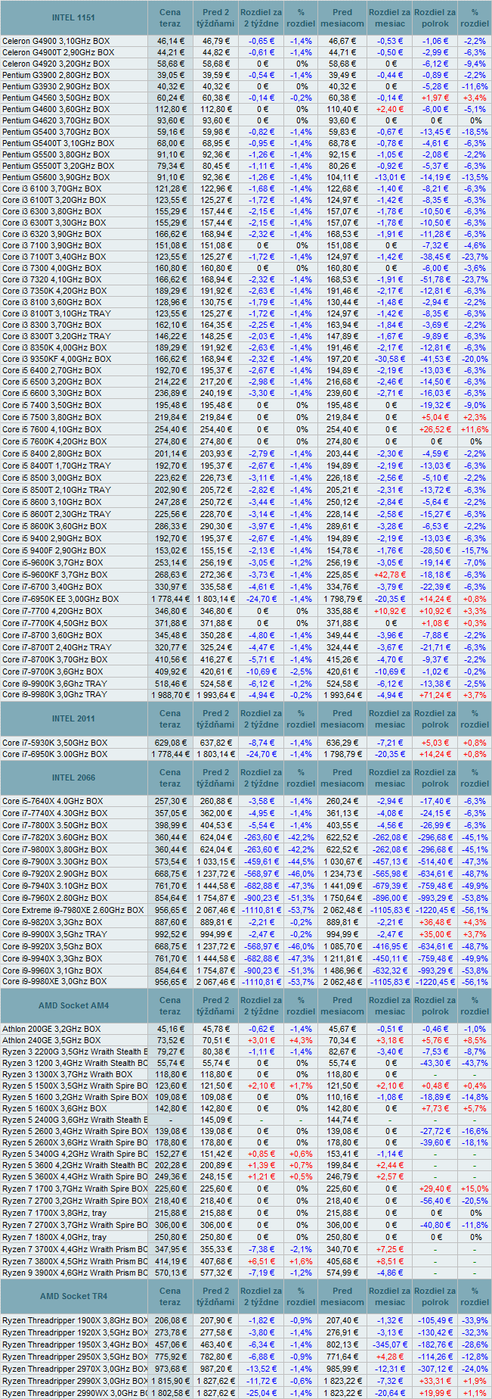Click Core i5-7640X 4.0GHz BOX row name
The width and height of the screenshot is (492, 1399).
53,801
